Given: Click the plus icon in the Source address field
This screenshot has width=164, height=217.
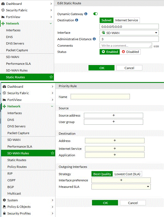Looking at the screenshot, I should coord(114,115).
